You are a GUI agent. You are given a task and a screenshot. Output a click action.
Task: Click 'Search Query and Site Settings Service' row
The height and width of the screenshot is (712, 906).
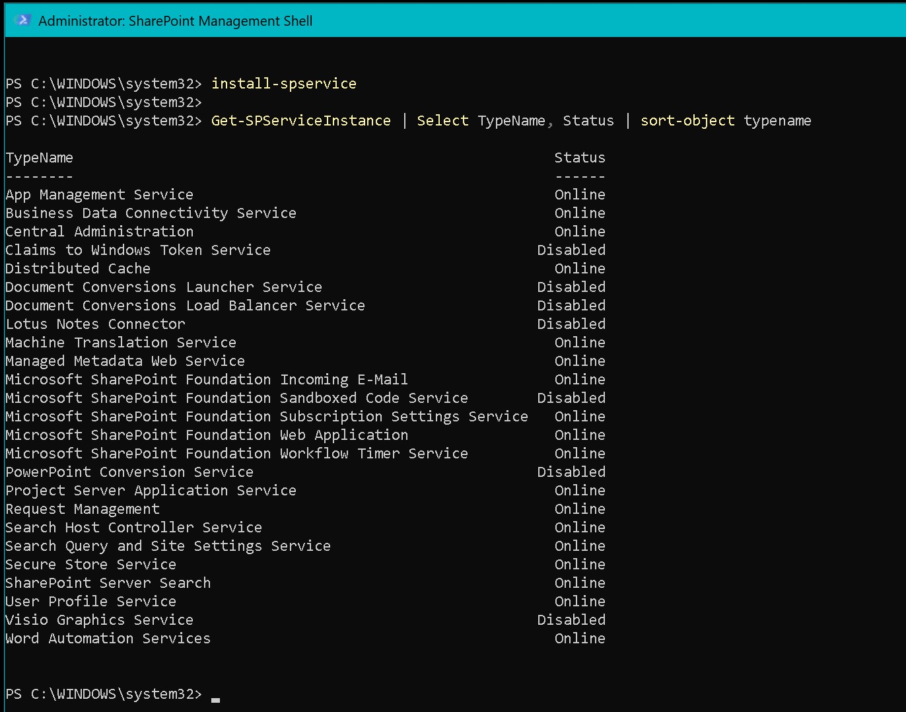(x=306, y=546)
